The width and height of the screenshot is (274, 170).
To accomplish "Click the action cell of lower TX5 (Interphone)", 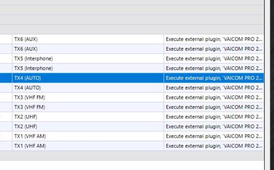I will click(x=214, y=68).
